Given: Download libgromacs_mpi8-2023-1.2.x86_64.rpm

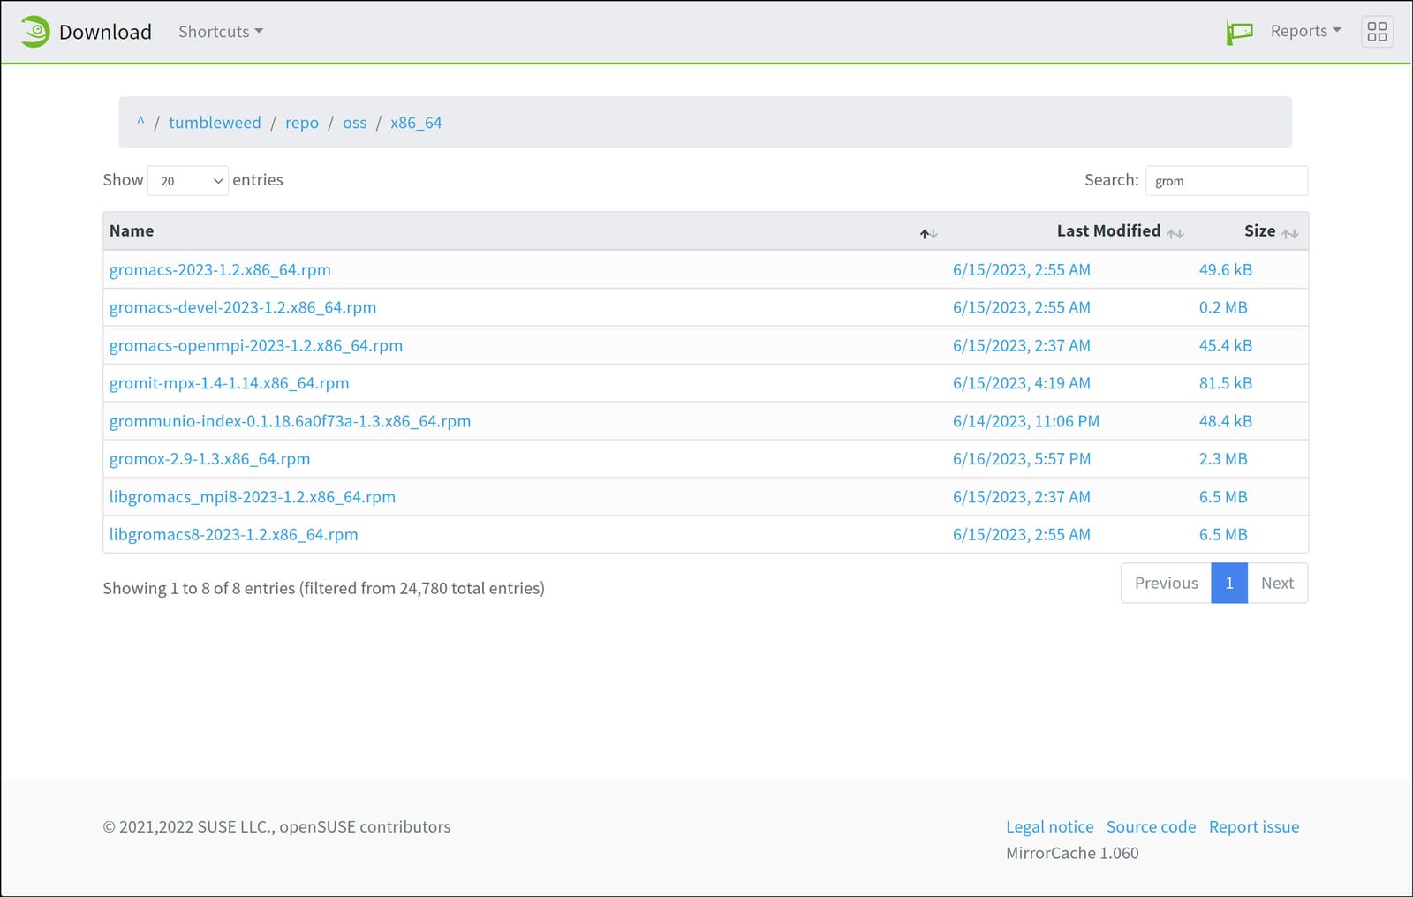Looking at the screenshot, I should tap(253, 496).
